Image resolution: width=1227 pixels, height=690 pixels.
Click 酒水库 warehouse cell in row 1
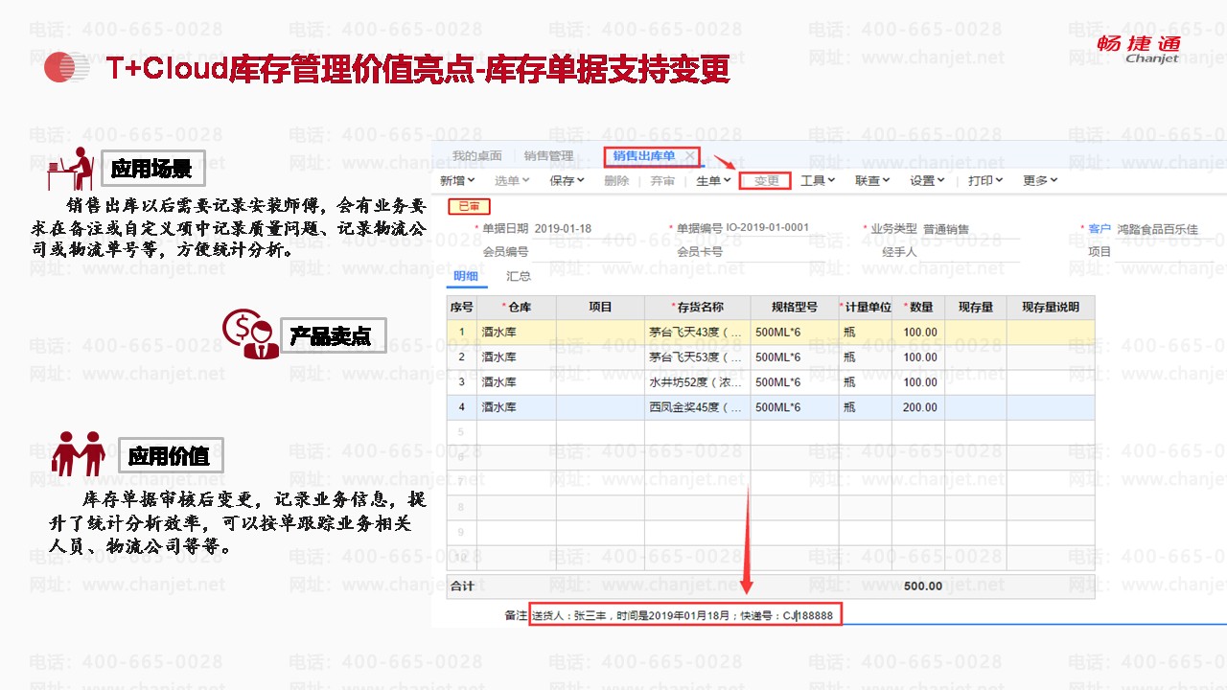click(517, 333)
